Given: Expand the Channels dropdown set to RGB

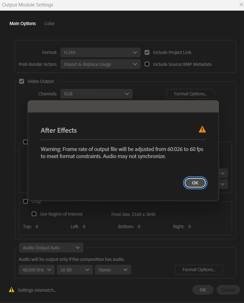Looking at the screenshot, I should (x=97, y=94).
